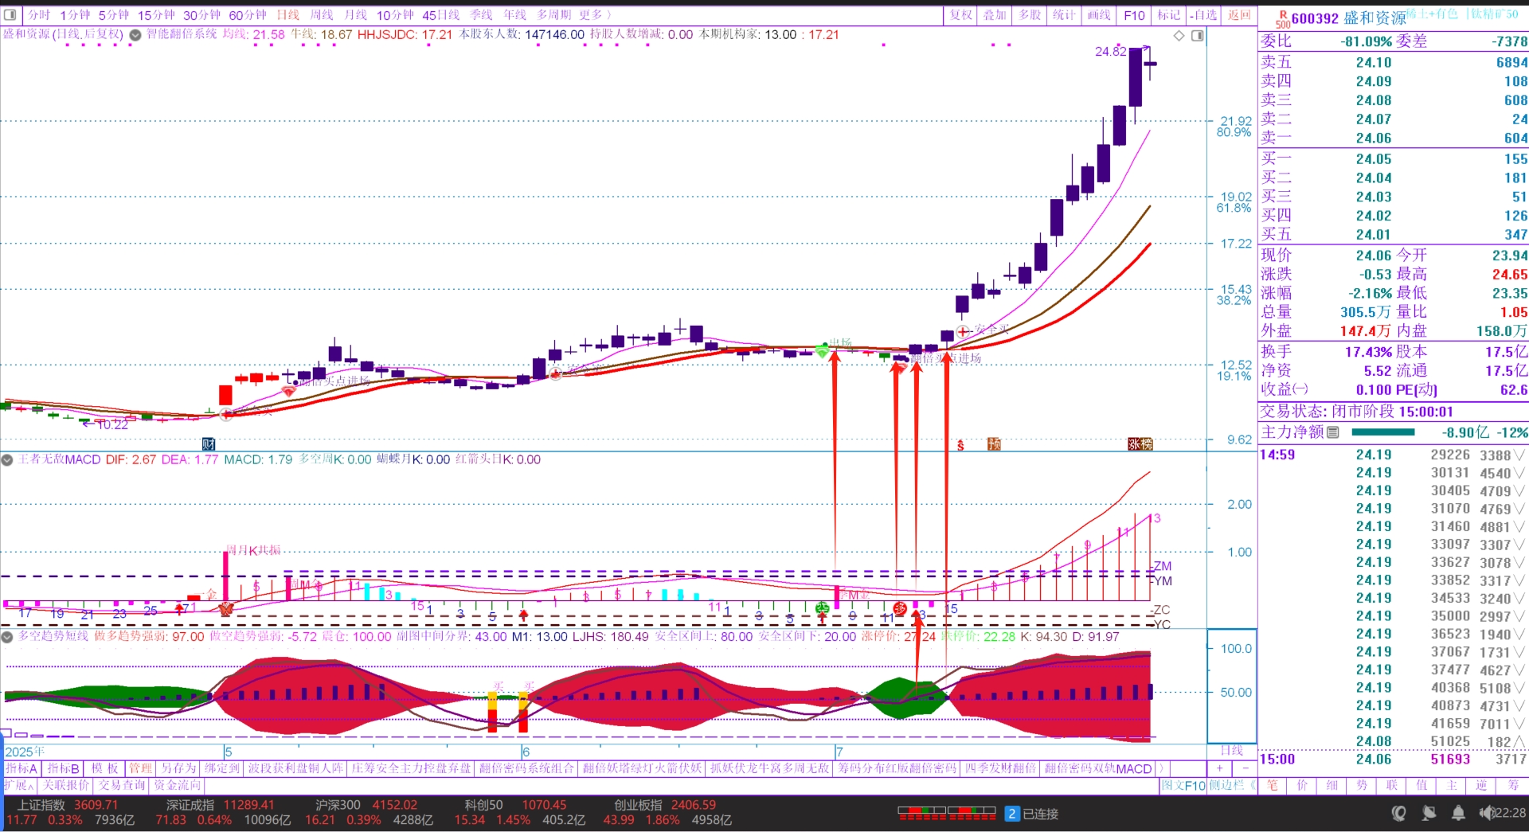Screen dimensions: 1529x832
Task: Open the QQ-style tray icon in taskbar
Action: (1399, 813)
